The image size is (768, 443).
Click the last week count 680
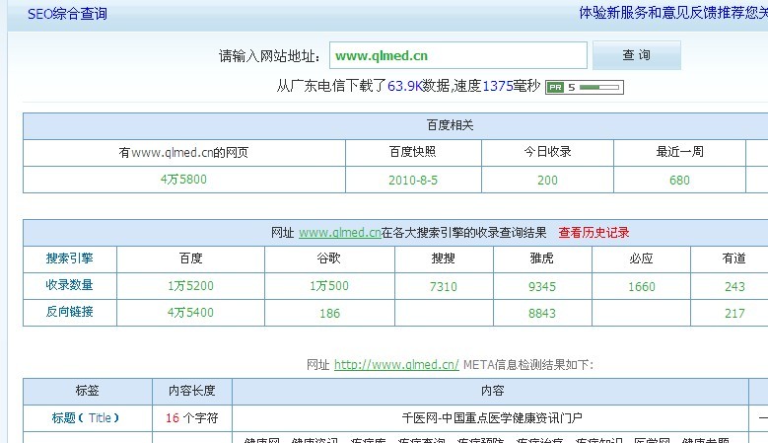click(679, 181)
